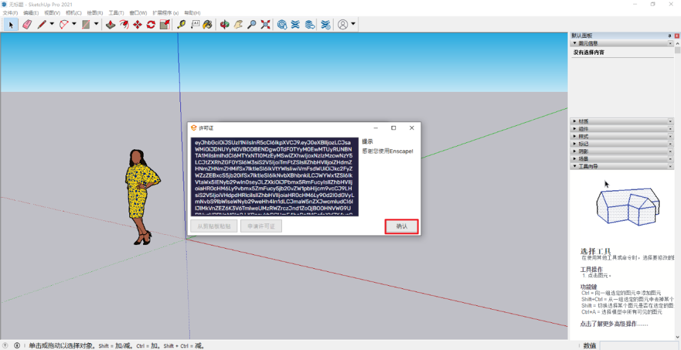Select the Eraser tool in the toolbar
Viewport: 681px width, 350px height.
coord(26,25)
